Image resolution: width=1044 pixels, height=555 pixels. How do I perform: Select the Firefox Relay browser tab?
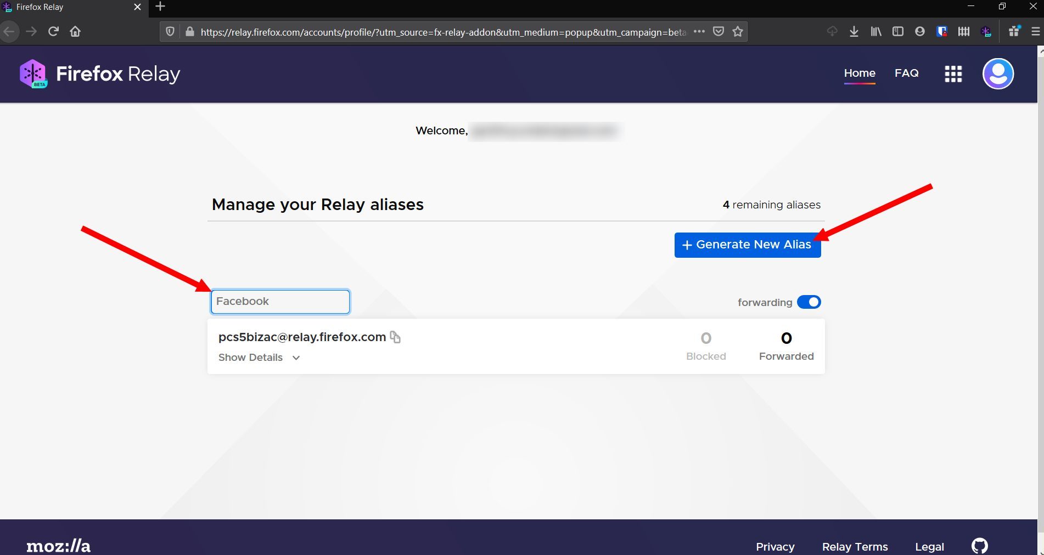74,8
